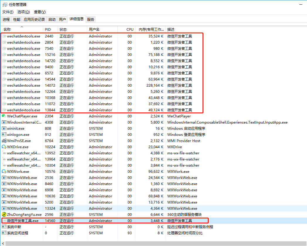Click memory value 75,188 K

(156, 54)
